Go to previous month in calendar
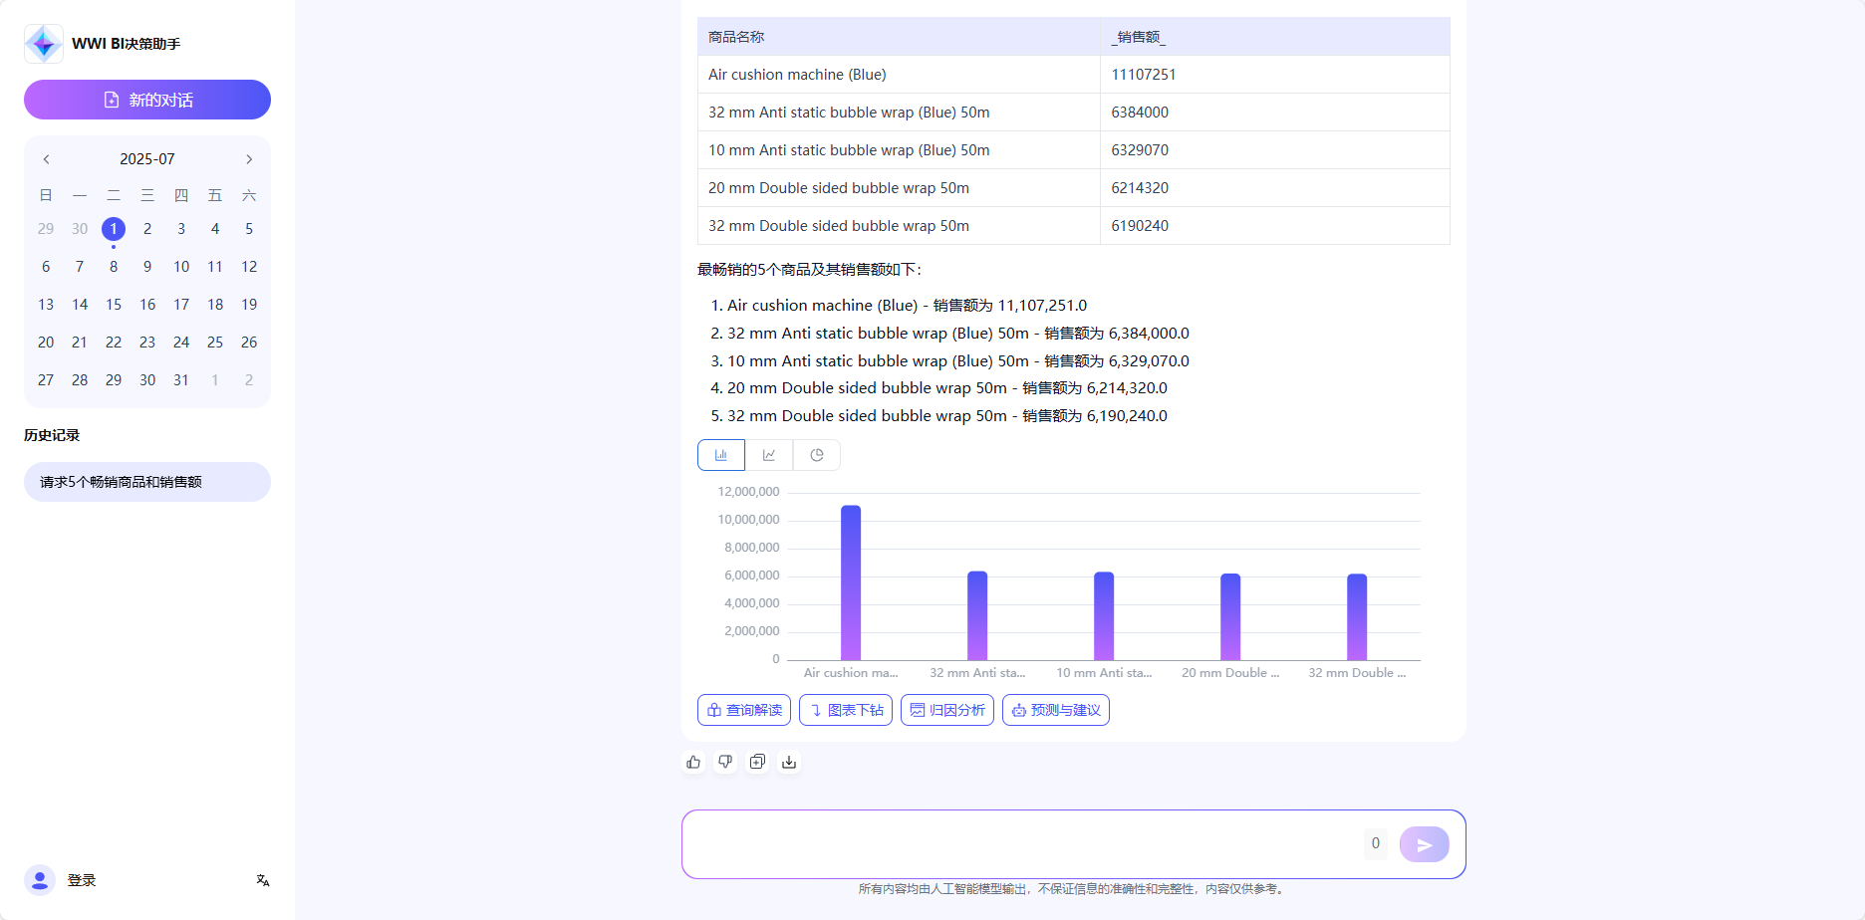1865x920 pixels. click(x=46, y=159)
